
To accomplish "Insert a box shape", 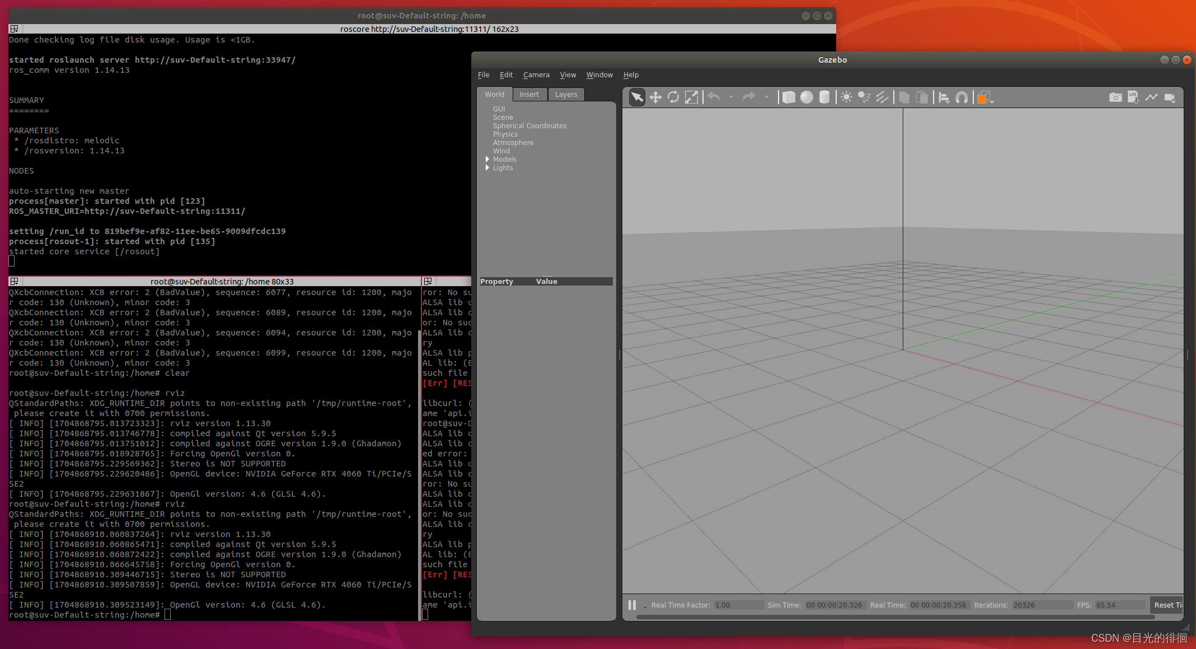I will [x=789, y=97].
